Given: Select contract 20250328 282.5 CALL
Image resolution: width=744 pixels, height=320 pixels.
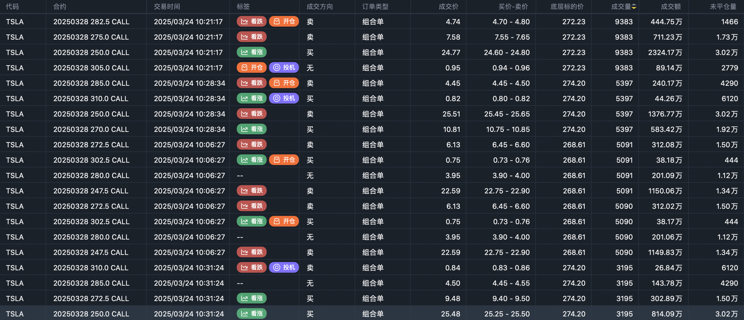Looking at the screenshot, I should pyautogui.click(x=91, y=22).
